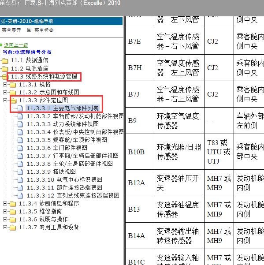The height and width of the screenshot is (265, 264).
Task: Click folder icon of 11.3.7 专用工具和设备
Action: [x=13, y=228]
